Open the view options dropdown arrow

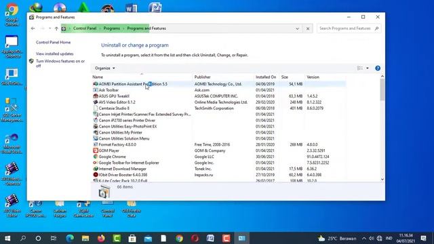pyautogui.click(x=368, y=68)
